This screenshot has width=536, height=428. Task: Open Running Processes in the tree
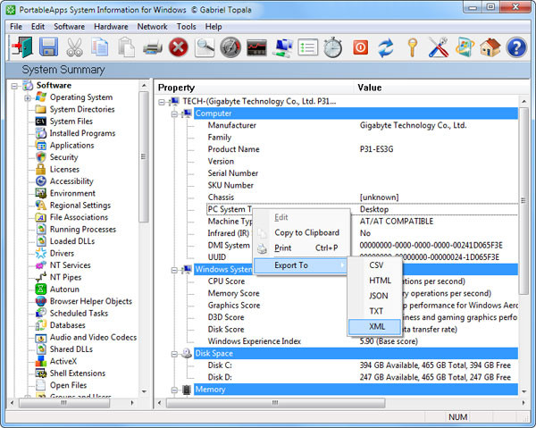[x=83, y=230]
